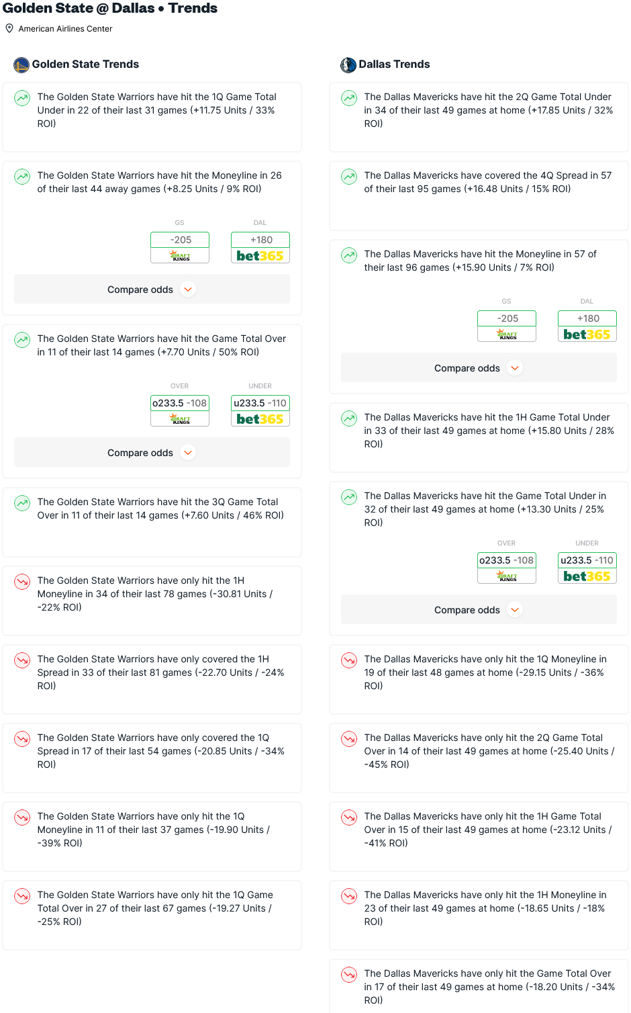Click red downtrend icon for Warriors 1H Moneyline
The image size is (631, 1013).
click(x=22, y=582)
